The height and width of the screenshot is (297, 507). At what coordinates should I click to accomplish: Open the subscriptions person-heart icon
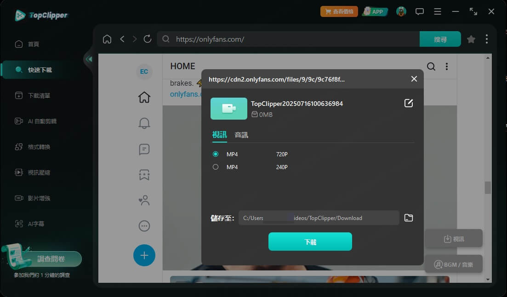coord(144,200)
